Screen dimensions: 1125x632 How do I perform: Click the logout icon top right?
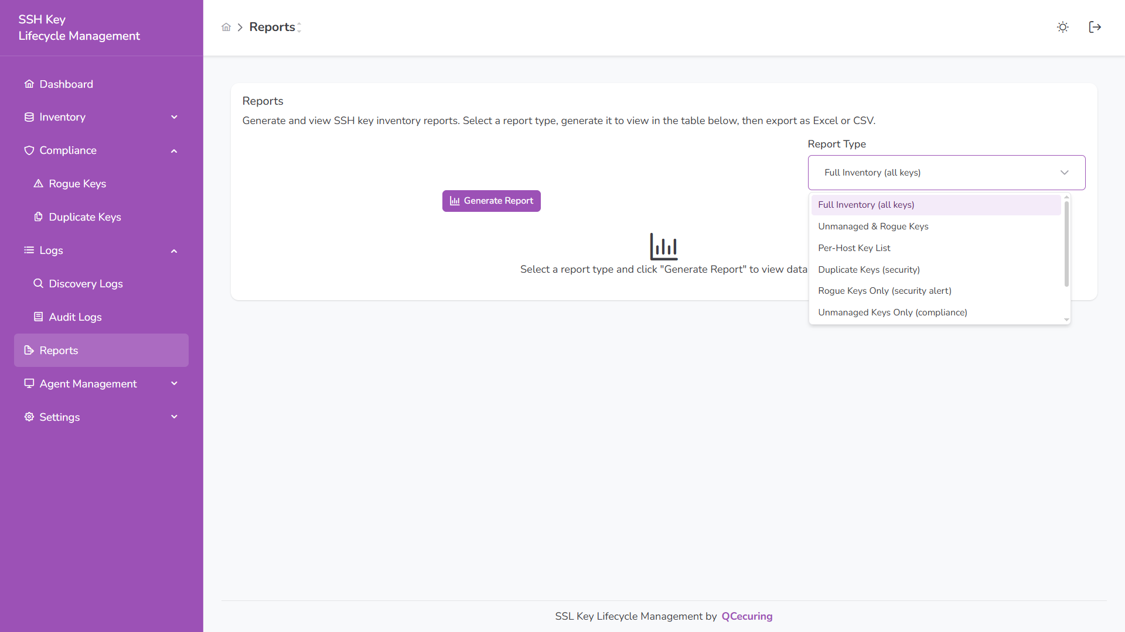pyautogui.click(x=1095, y=27)
